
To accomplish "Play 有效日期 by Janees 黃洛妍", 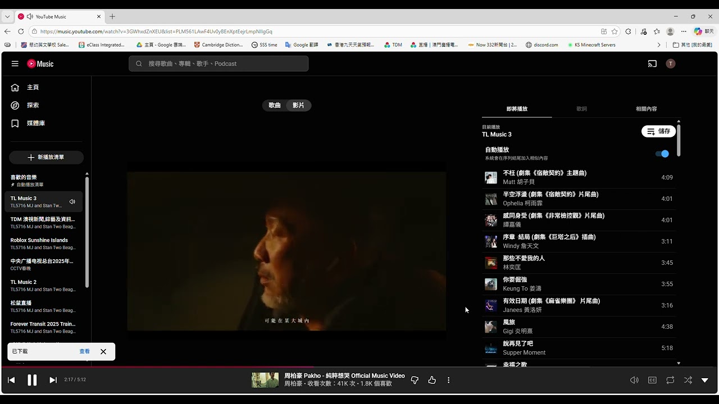I will pos(579,305).
